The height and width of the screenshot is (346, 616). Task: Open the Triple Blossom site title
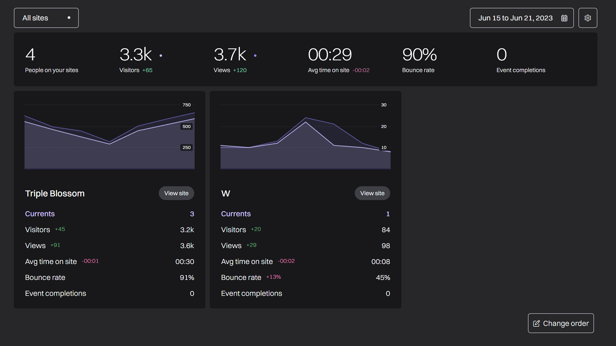(x=55, y=193)
